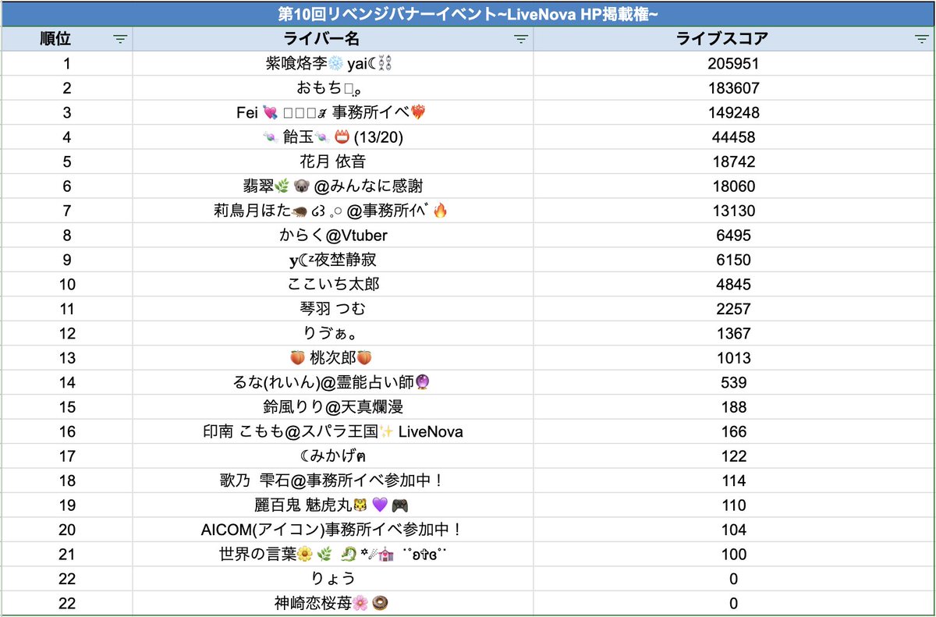Select name cell 花月 依音
Viewport: 936px width, 617px height.
point(333,162)
